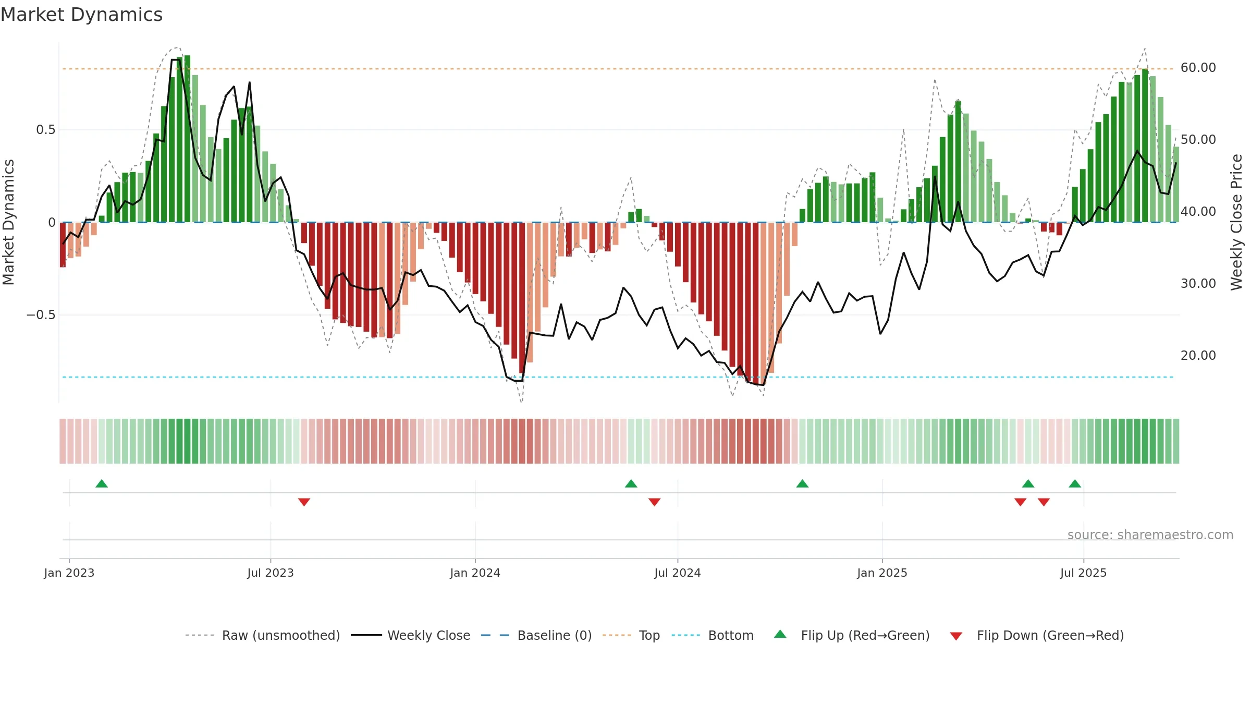Click the −0.5 left axis tick
1251x704 pixels.
(x=41, y=315)
